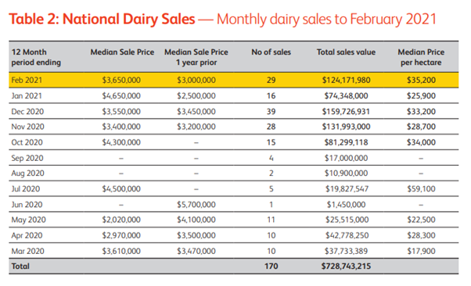
Task: Select the Oct 2020 row label
Action: (27, 142)
